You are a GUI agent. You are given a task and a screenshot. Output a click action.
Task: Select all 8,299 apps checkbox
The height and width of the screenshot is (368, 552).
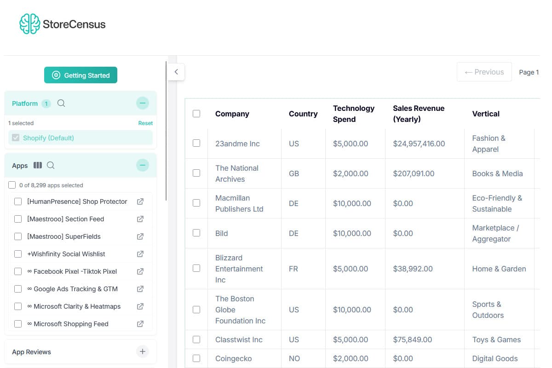[x=11, y=185]
